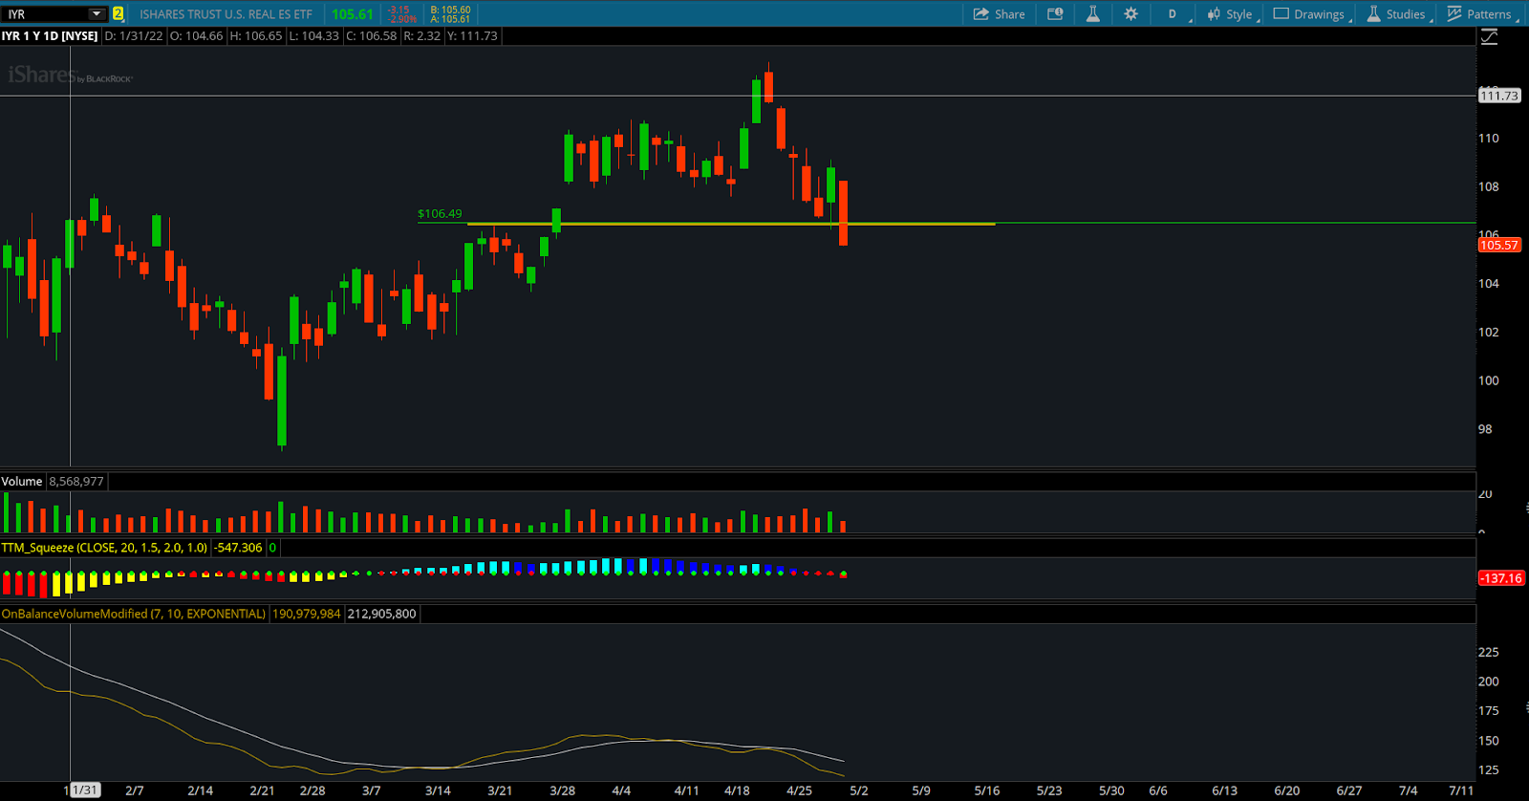Click the ask value A: 105.61

point(450,19)
